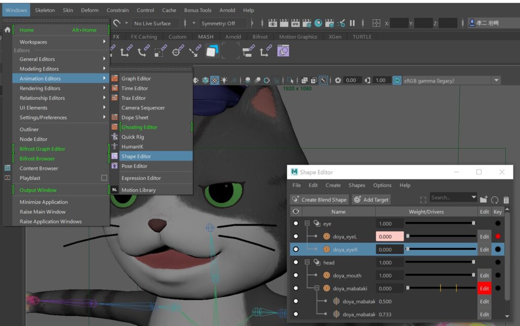Open the Shapes menu in Shape Editor

pyautogui.click(x=357, y=185)
